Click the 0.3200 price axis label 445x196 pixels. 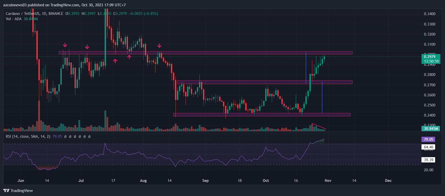tap(430, 34)
